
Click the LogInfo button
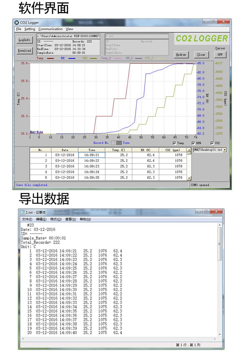click(25, 40)
